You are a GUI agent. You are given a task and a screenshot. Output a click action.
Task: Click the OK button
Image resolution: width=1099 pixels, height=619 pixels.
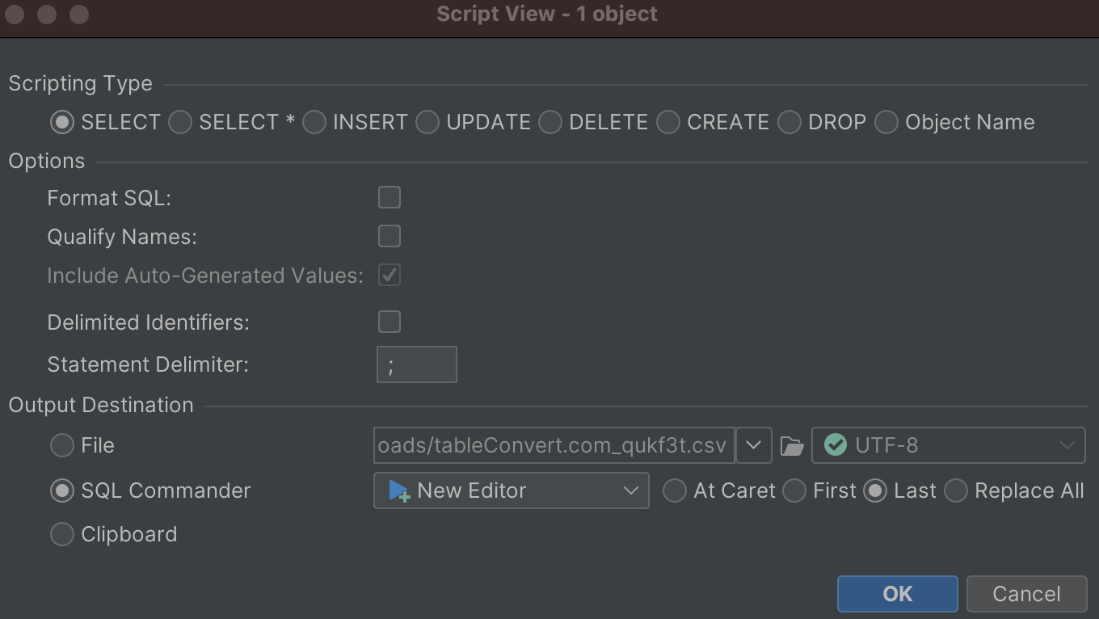tap(897, 594)
